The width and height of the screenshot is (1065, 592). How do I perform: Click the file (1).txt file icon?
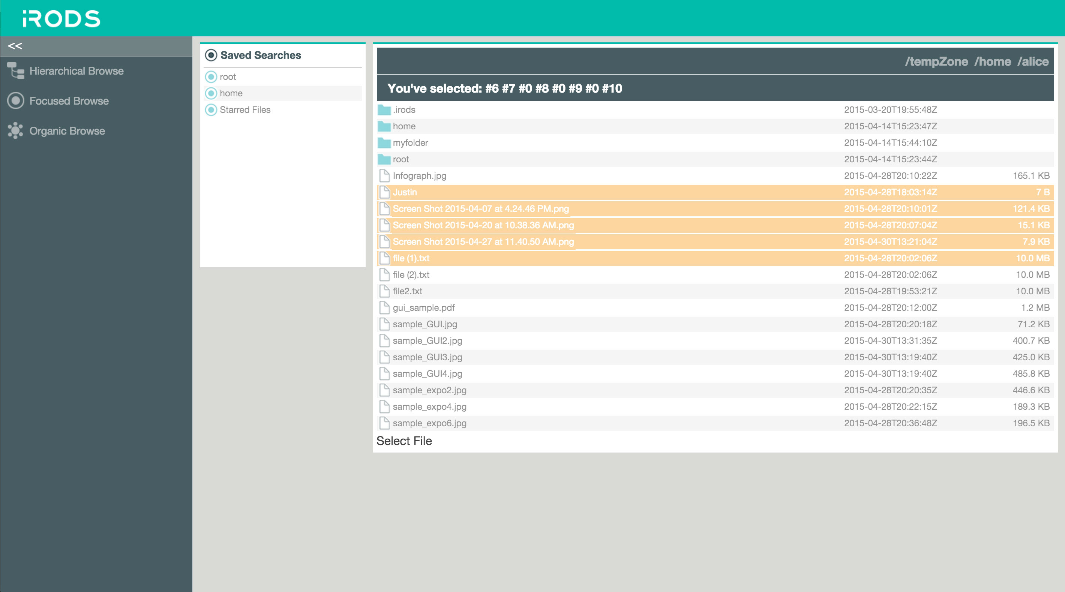point(384,258)
